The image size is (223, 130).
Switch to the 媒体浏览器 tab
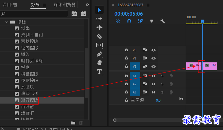(x=64, y=5)
